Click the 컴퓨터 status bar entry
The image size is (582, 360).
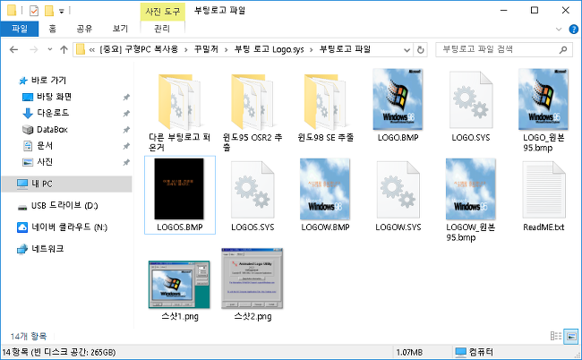point(475,352)
